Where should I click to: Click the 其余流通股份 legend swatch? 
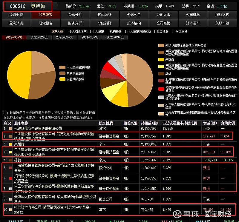click(x=62, y=73)
